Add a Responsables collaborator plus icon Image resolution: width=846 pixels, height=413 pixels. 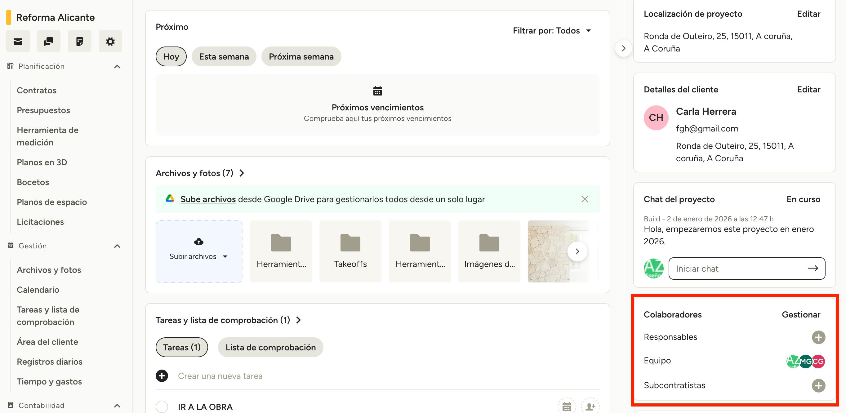click(x=818, y=337)
